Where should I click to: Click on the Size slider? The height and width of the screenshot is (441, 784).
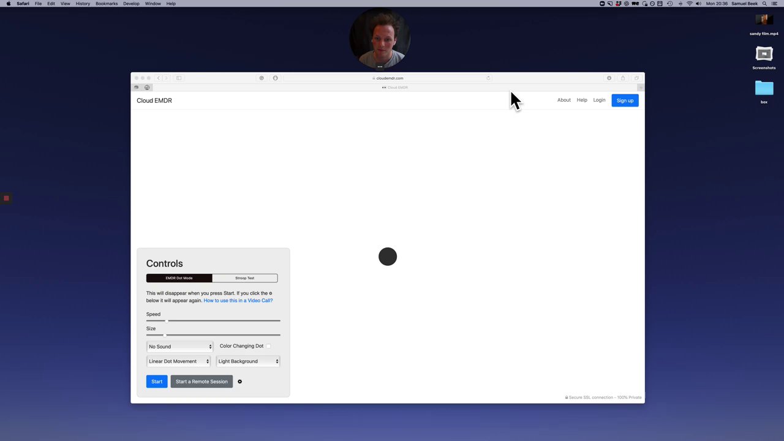[213, 335]
